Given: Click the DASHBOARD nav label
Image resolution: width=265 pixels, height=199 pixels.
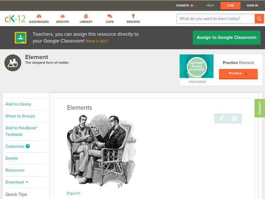Looking at the screenshot, I should point(39,22).
